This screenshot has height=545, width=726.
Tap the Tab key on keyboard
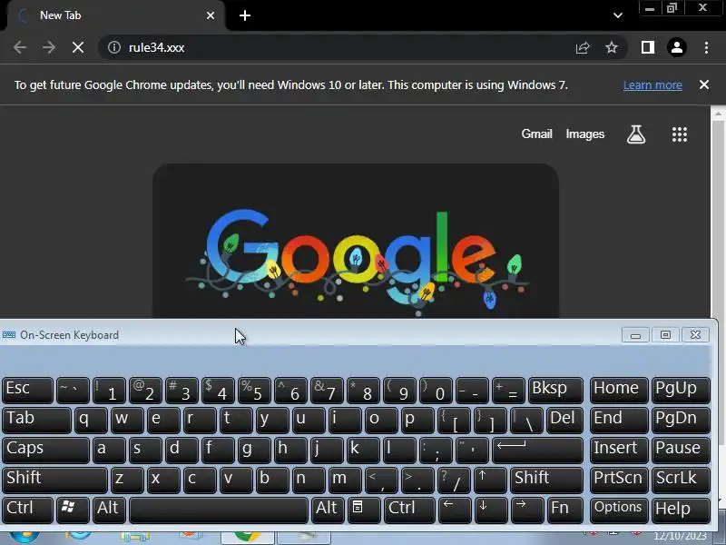(x=36, y=420)
